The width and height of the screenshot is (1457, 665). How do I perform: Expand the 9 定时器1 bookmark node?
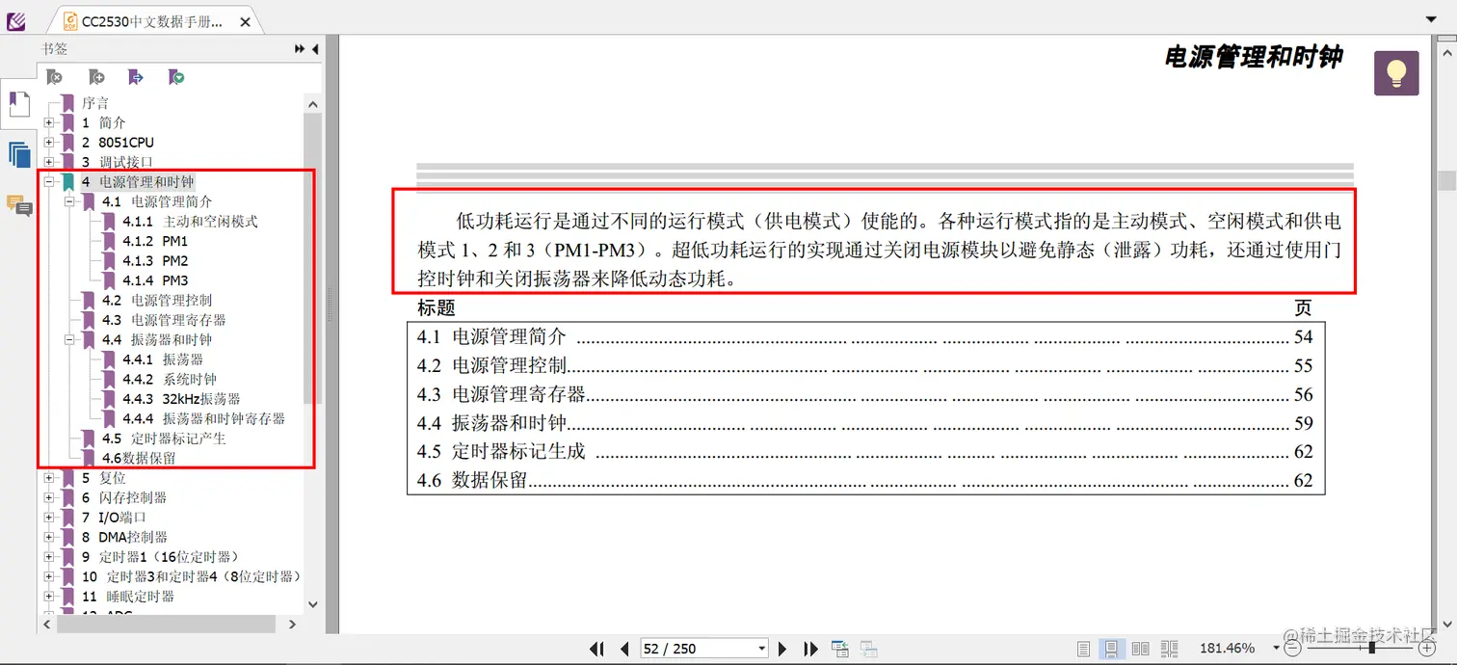pos(49,557)
